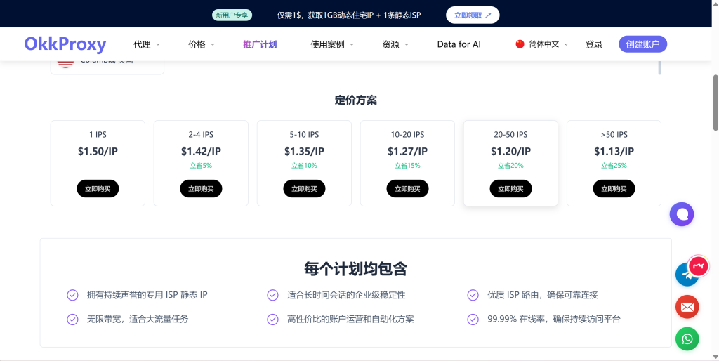Click the 20-50 IPS plan title

point(511,134)
